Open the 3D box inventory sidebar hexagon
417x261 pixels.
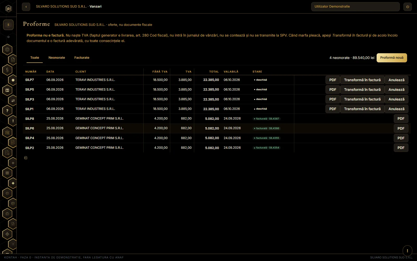click(x=13, y=204)
